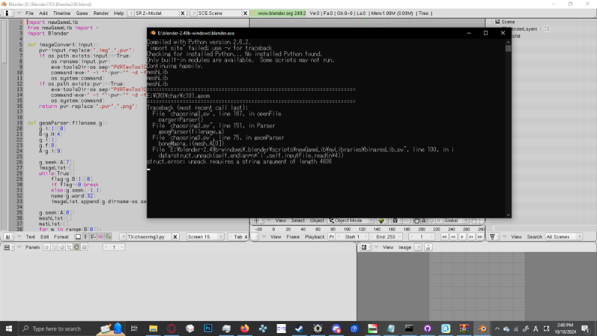597x336 pixels.
Task: Enable Python text plugins icon
Action: point(108,237)
